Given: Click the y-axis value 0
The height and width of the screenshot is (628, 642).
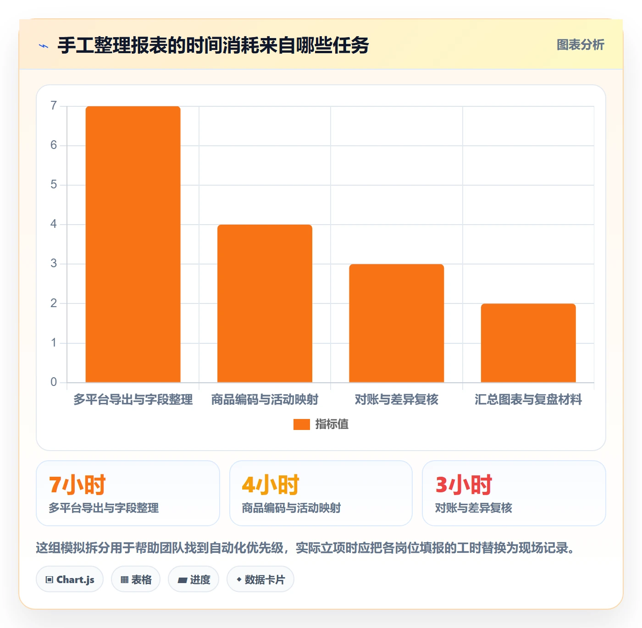Looking at the screenshot, I should pos(54,382).
